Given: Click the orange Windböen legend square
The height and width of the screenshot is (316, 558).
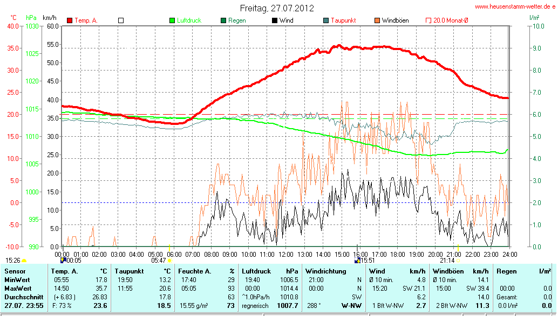Looking at the screenshot, I should click(x=377, y=20).
